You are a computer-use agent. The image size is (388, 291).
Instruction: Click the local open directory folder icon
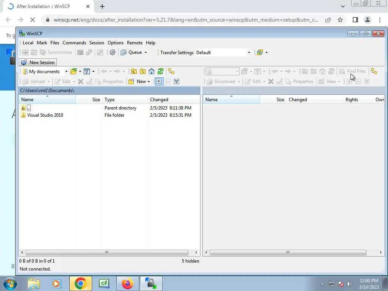pyautogui.click(x=73, y=72)
